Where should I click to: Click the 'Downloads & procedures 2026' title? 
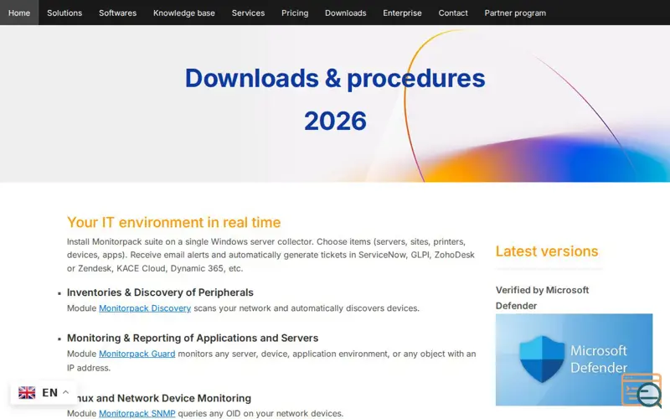coord(335,99)
